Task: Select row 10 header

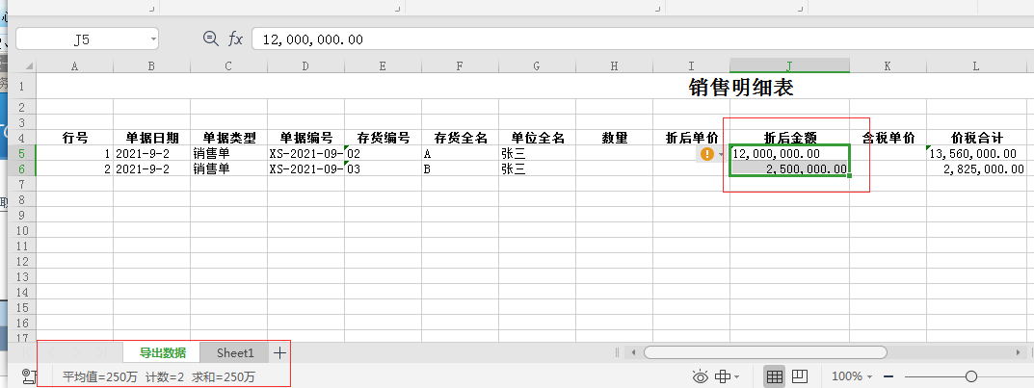Action: point(22,230)
